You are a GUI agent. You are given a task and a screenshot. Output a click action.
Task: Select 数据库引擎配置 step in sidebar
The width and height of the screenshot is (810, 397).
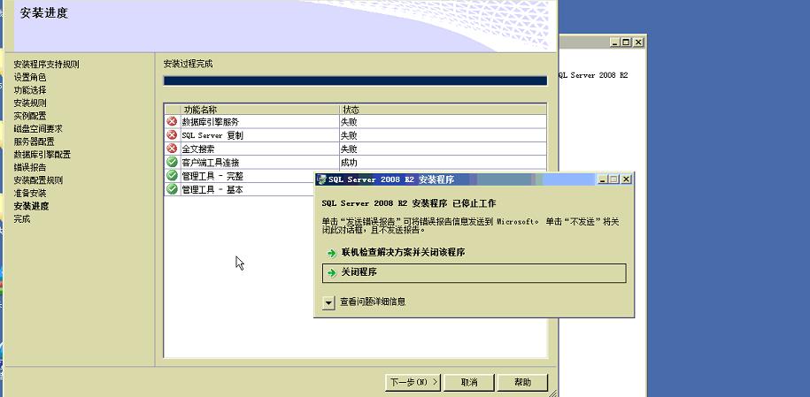pos(42,155)
